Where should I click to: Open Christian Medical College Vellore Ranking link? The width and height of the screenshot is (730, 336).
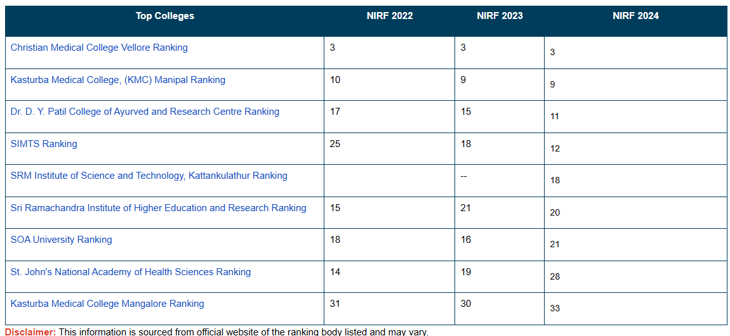pos(99,48)
